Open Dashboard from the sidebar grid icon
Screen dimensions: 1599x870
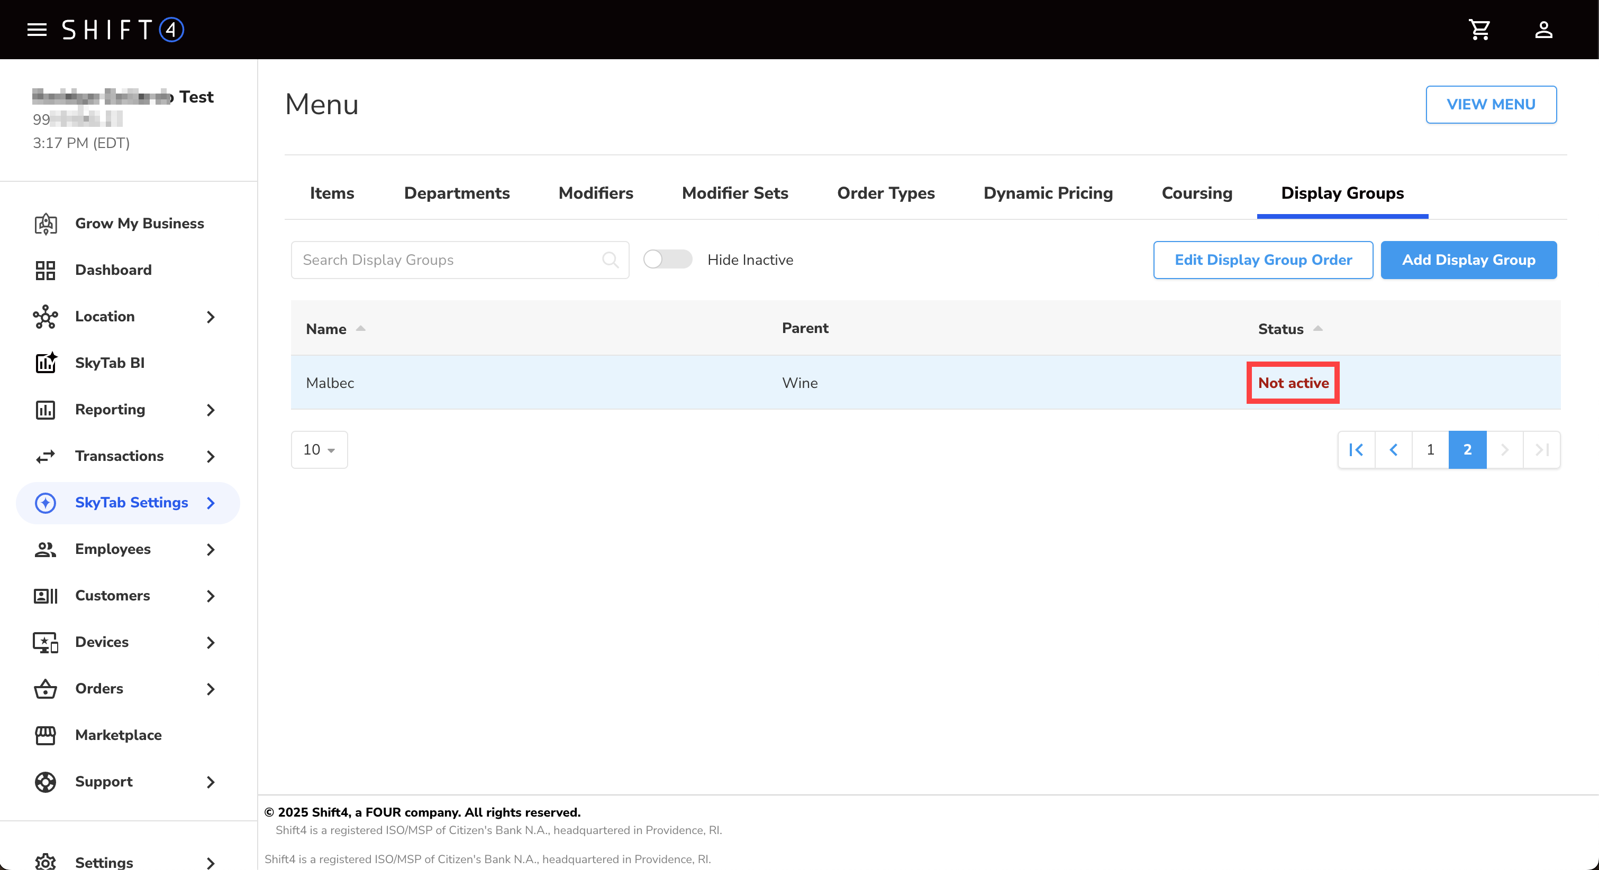46,270
